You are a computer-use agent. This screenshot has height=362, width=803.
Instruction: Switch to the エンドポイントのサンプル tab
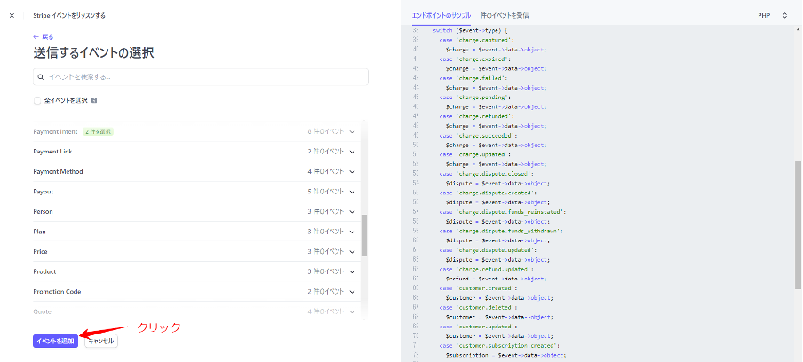click(x=441, y=15)
